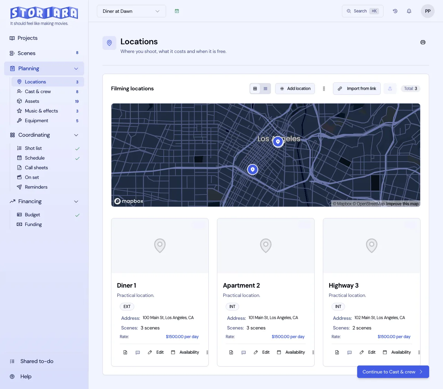Open Availability for Highway 3
This screenshot has height=389, width=443.
tap(397, 352)
